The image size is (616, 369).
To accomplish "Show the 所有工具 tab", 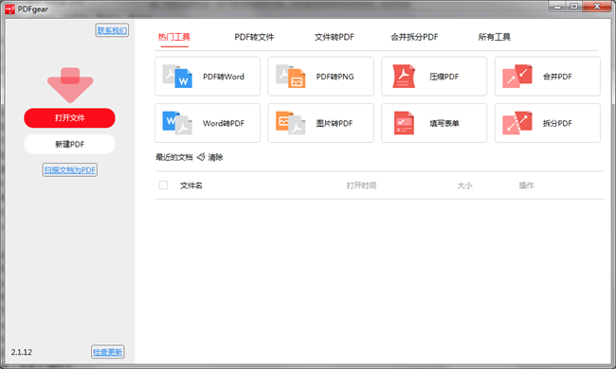I will coord(494,37).
